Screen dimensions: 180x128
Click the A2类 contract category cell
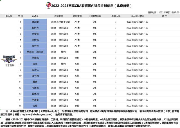point(77,46)
